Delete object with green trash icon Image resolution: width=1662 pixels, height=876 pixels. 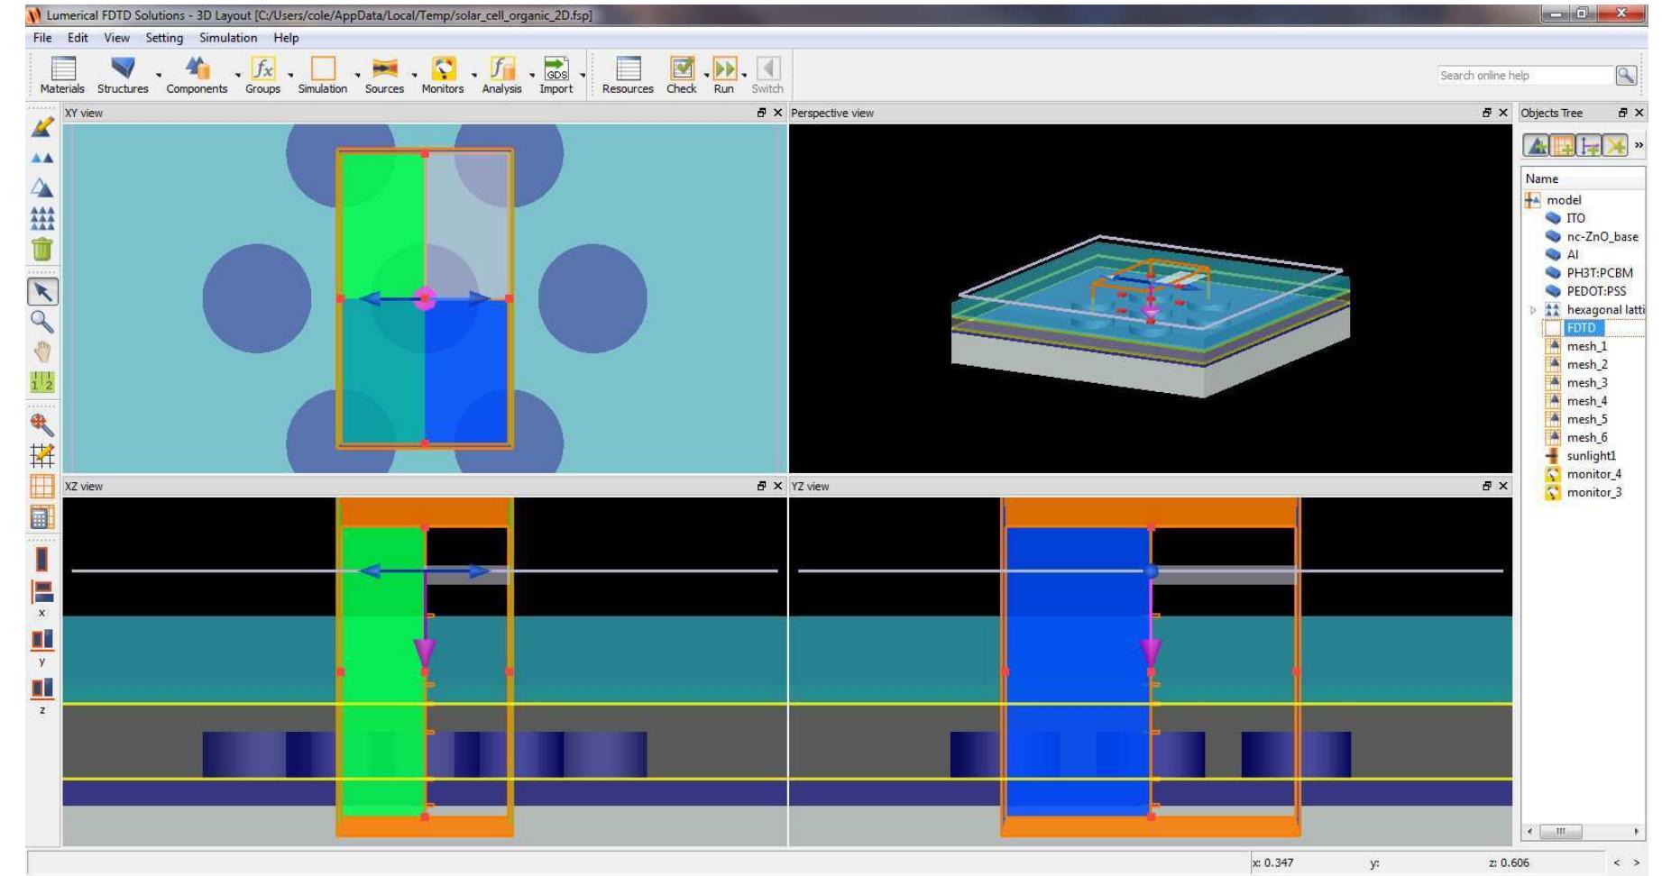click(42, 250)
